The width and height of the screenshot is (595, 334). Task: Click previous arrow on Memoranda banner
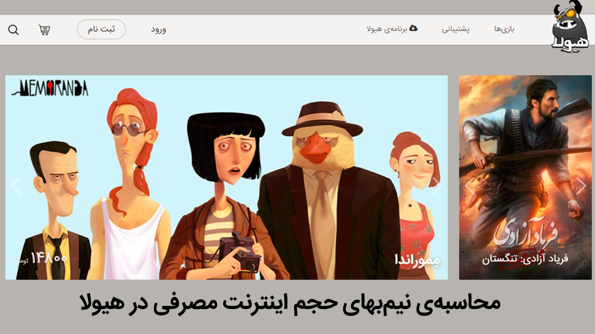[16, 186]
